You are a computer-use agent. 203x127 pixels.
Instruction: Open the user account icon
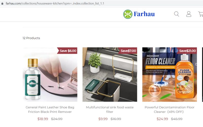[189, 14]
